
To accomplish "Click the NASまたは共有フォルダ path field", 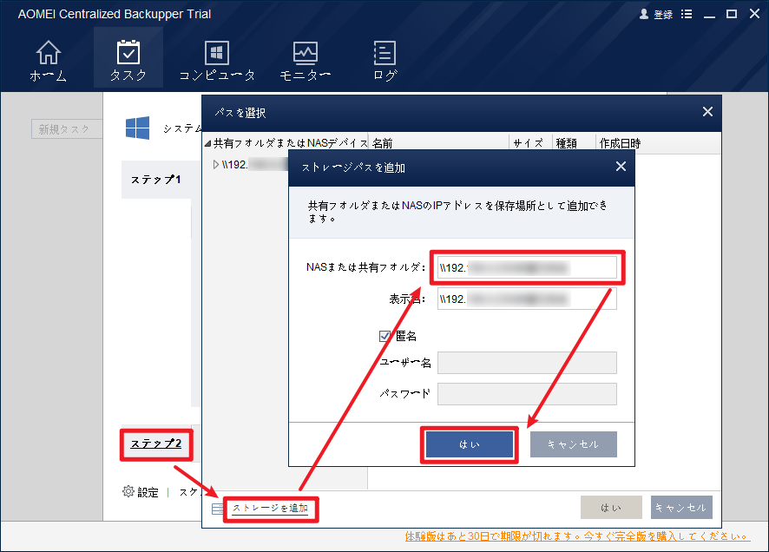I will pos(527,267).
